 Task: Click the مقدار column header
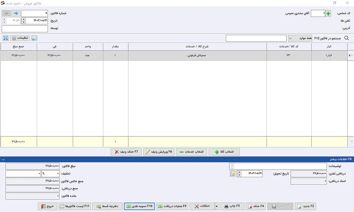(116, 47)
